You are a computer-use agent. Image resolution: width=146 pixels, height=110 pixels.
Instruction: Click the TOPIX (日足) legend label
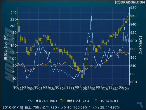click(109, 101)
